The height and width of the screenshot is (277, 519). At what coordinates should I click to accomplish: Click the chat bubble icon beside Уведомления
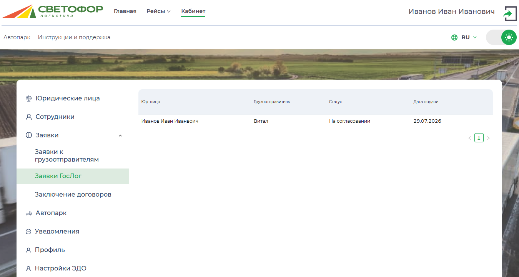tap(28, 232)
